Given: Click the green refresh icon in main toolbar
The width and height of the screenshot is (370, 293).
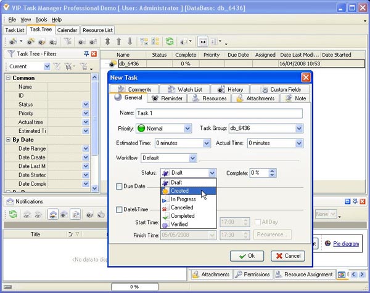Looking at the screenshot, I should [x=169, y=42].
